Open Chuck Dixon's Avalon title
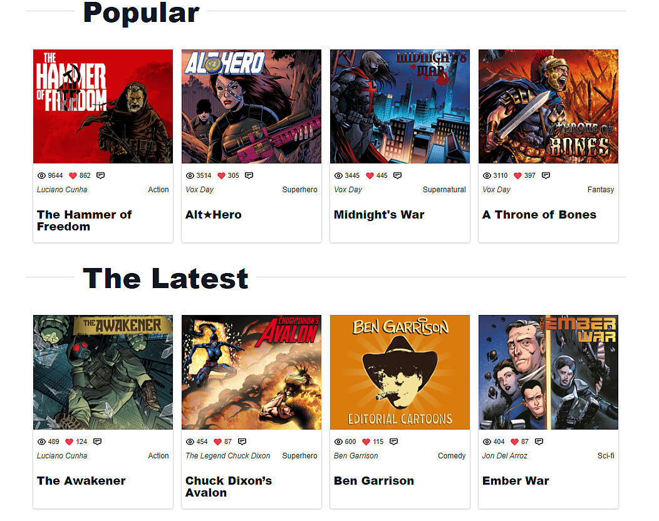The width and height of the screenshot is (659, 521). pos(229,487)
